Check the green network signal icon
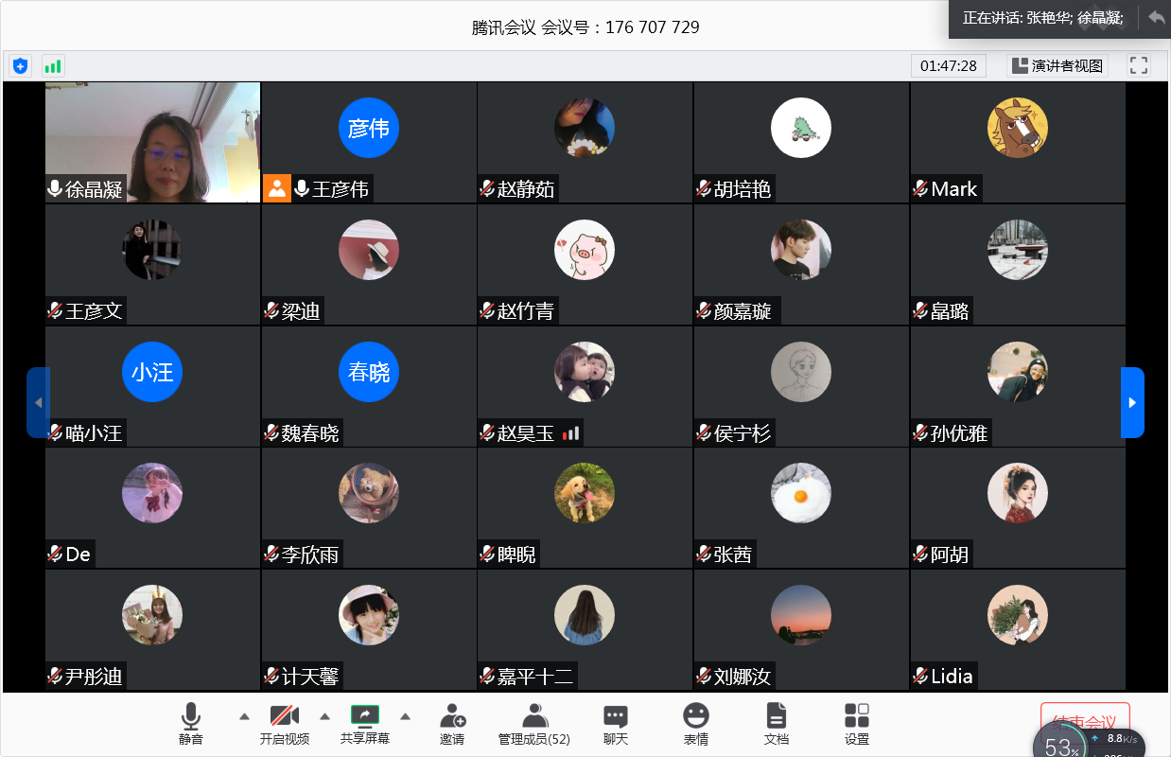 pyautogui.click(x=52, y=65)
